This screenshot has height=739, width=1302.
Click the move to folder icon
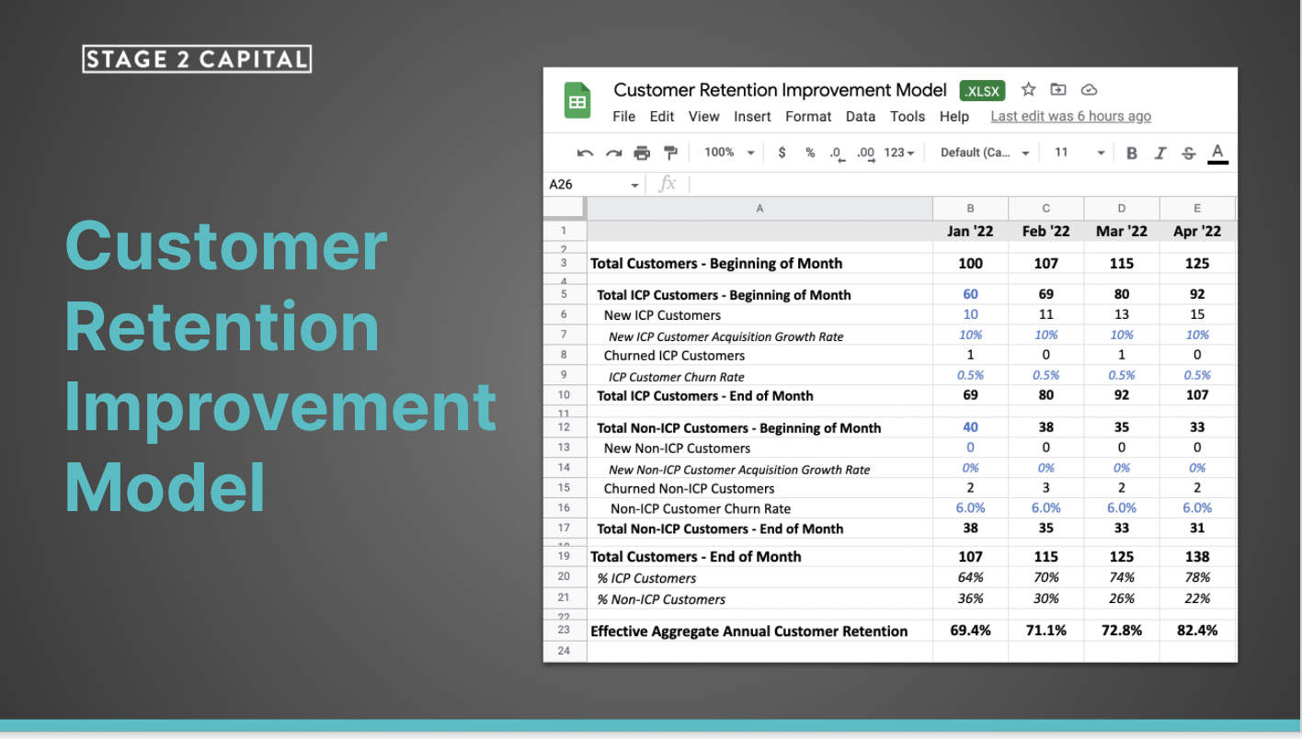click(x=1058, y=90)
